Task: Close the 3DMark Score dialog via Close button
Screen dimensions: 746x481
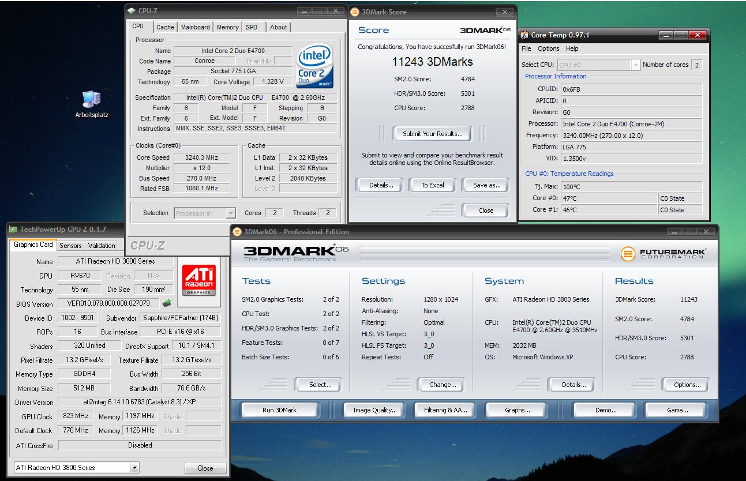Action: point(486,211)
